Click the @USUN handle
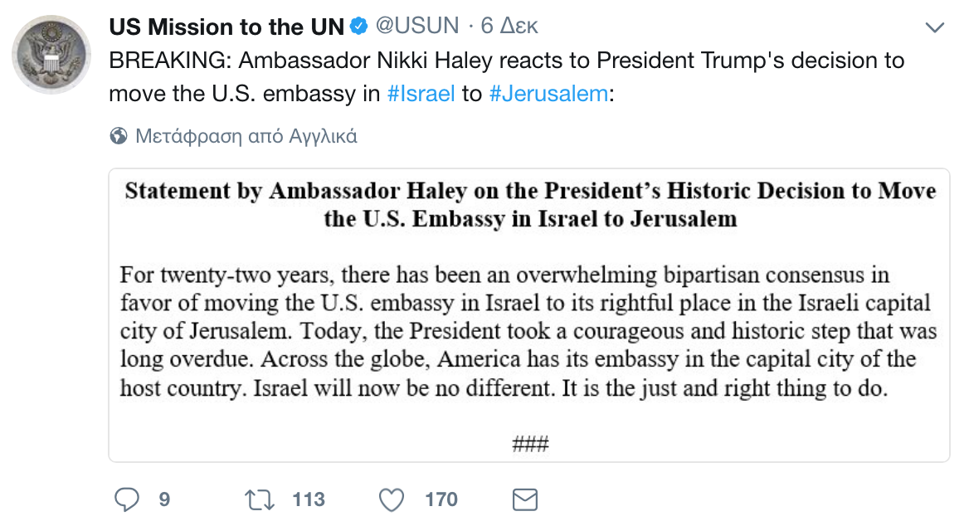964x526 pixels. click(x=417, y=27)
